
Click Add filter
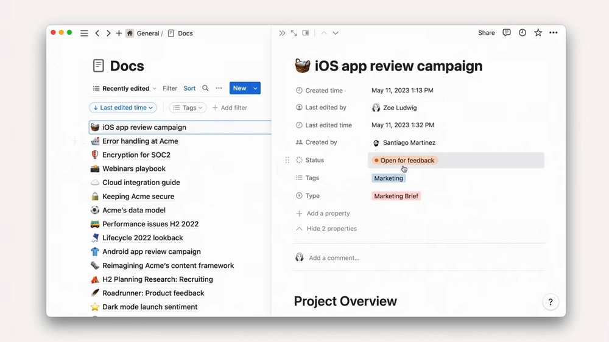(230, 108)
